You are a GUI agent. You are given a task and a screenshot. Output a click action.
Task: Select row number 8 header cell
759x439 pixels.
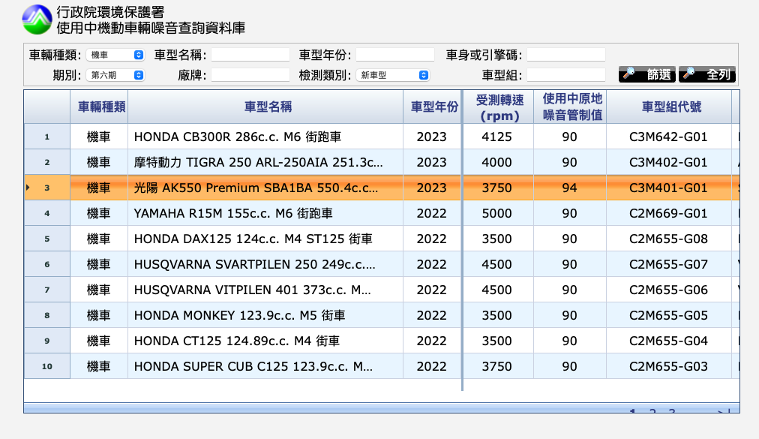click(47, 315)
